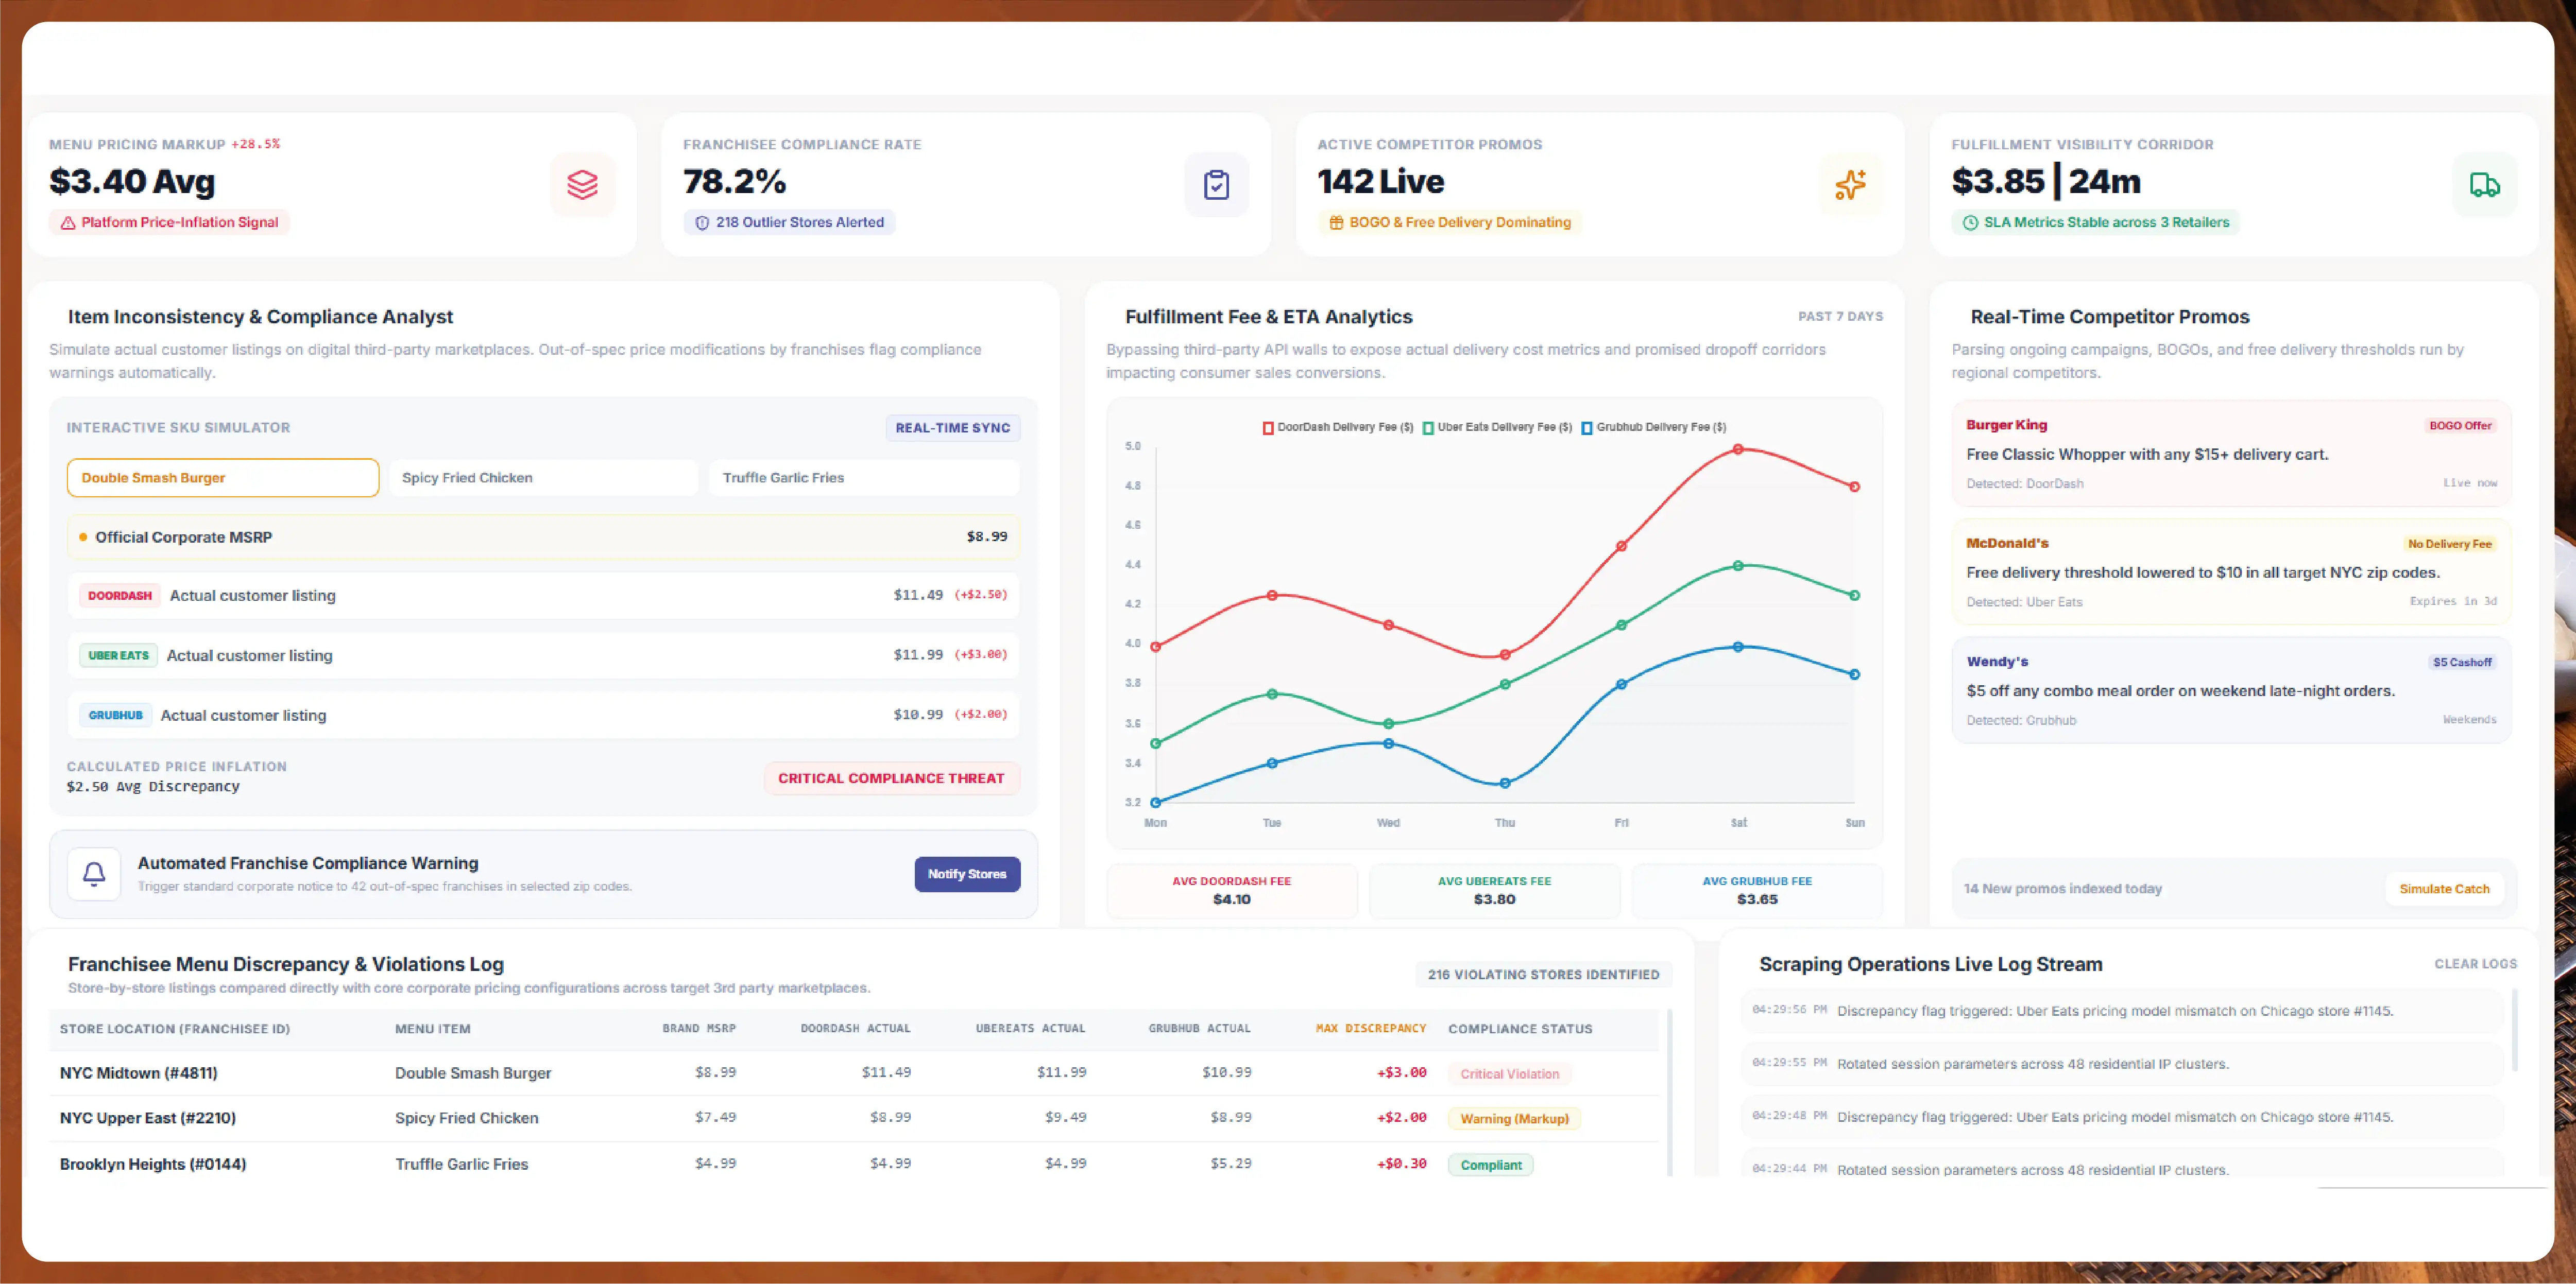The width and height of the screenshot is (2576, 1284).
Task: Toggle Uber Eats Delivery Fee series in chart legend
Action: point(1497,428)
